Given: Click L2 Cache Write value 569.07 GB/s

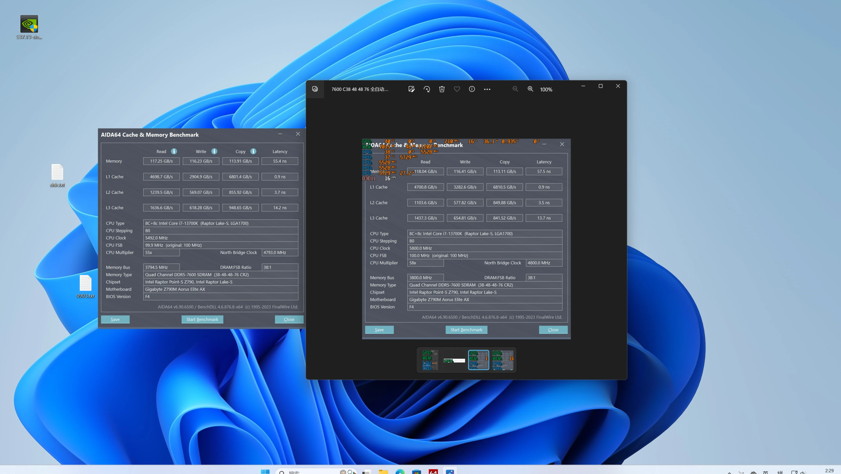Looking at the screenshot, I should (x=201, y=192).
